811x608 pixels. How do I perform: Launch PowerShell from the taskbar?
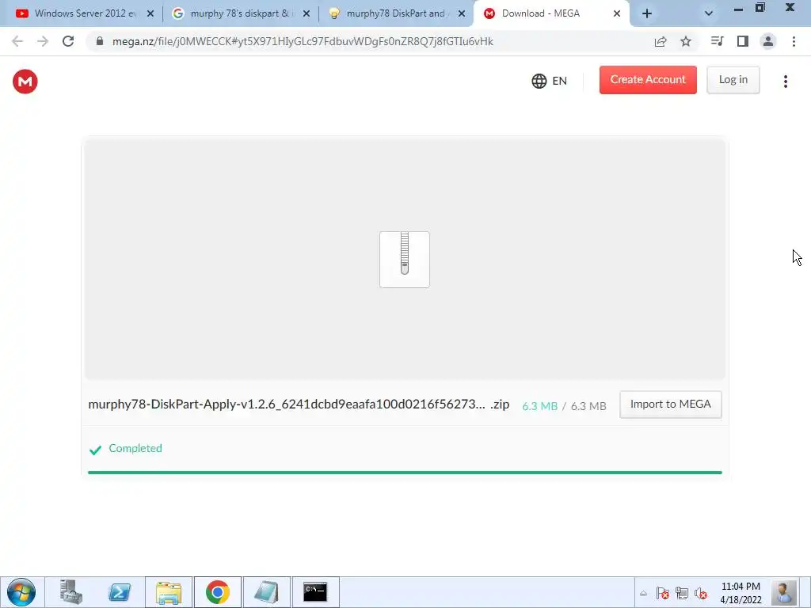120,592
